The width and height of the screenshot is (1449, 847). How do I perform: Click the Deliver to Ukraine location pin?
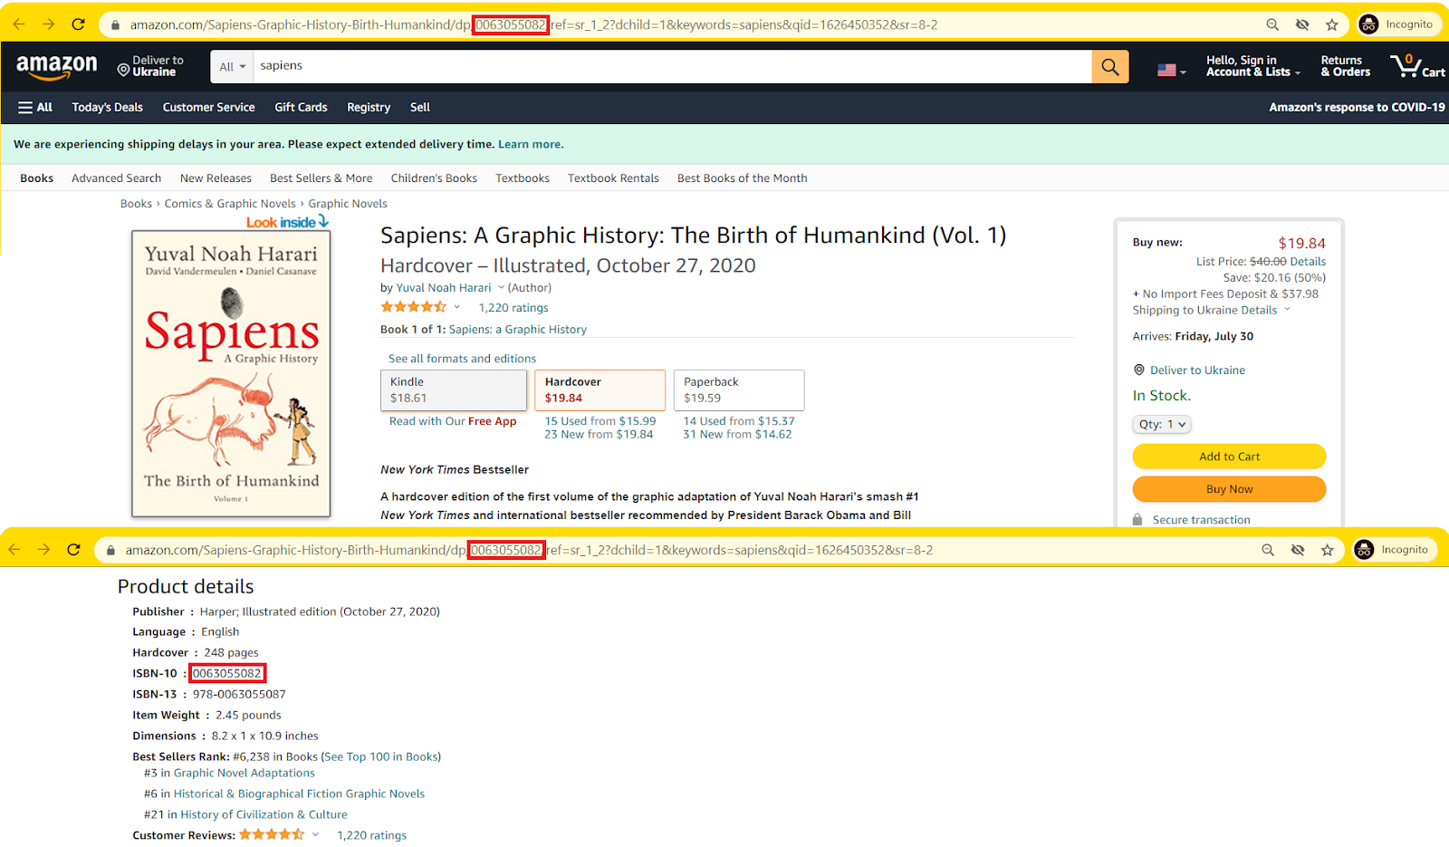point(124,69)
